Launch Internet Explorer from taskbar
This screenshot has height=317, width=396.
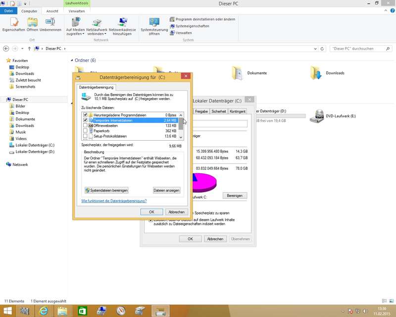[x=43, y=311]
